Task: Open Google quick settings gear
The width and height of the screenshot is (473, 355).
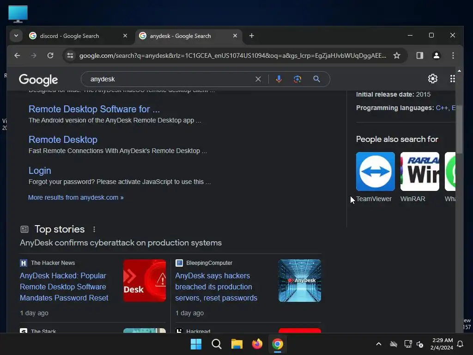Action: point(432,79)
